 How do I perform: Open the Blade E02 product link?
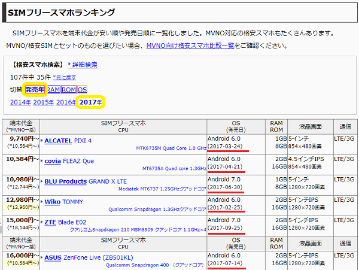point(72,222)
